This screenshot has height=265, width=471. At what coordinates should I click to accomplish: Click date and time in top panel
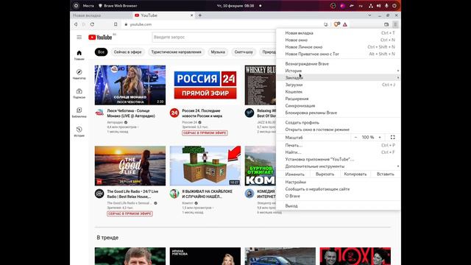235,6
